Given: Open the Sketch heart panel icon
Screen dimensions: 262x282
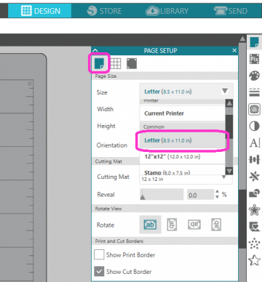Looking at the screenshot, I should pyautogui.click(x=254, y=227).
